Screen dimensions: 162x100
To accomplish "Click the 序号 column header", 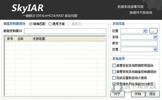I will pyautogui.click(x=10, y=39).
